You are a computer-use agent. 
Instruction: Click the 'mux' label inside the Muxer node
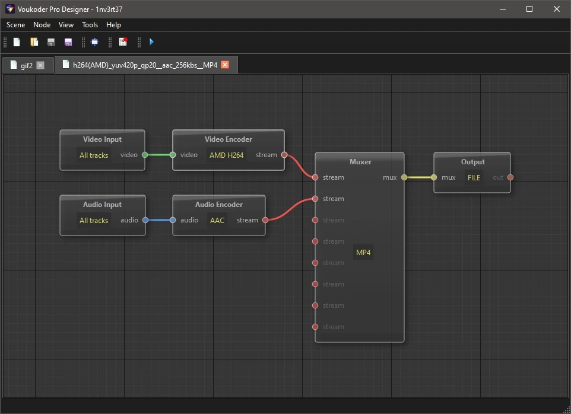tap(389, 177)
